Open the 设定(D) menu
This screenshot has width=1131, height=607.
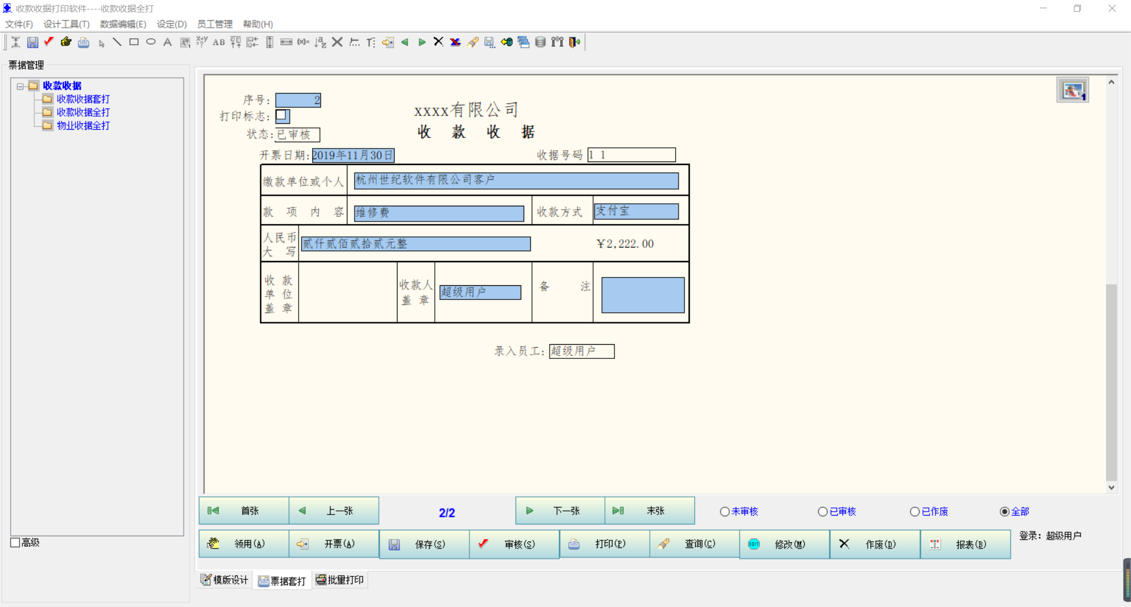pyautogui.click(x=171, y=24)
